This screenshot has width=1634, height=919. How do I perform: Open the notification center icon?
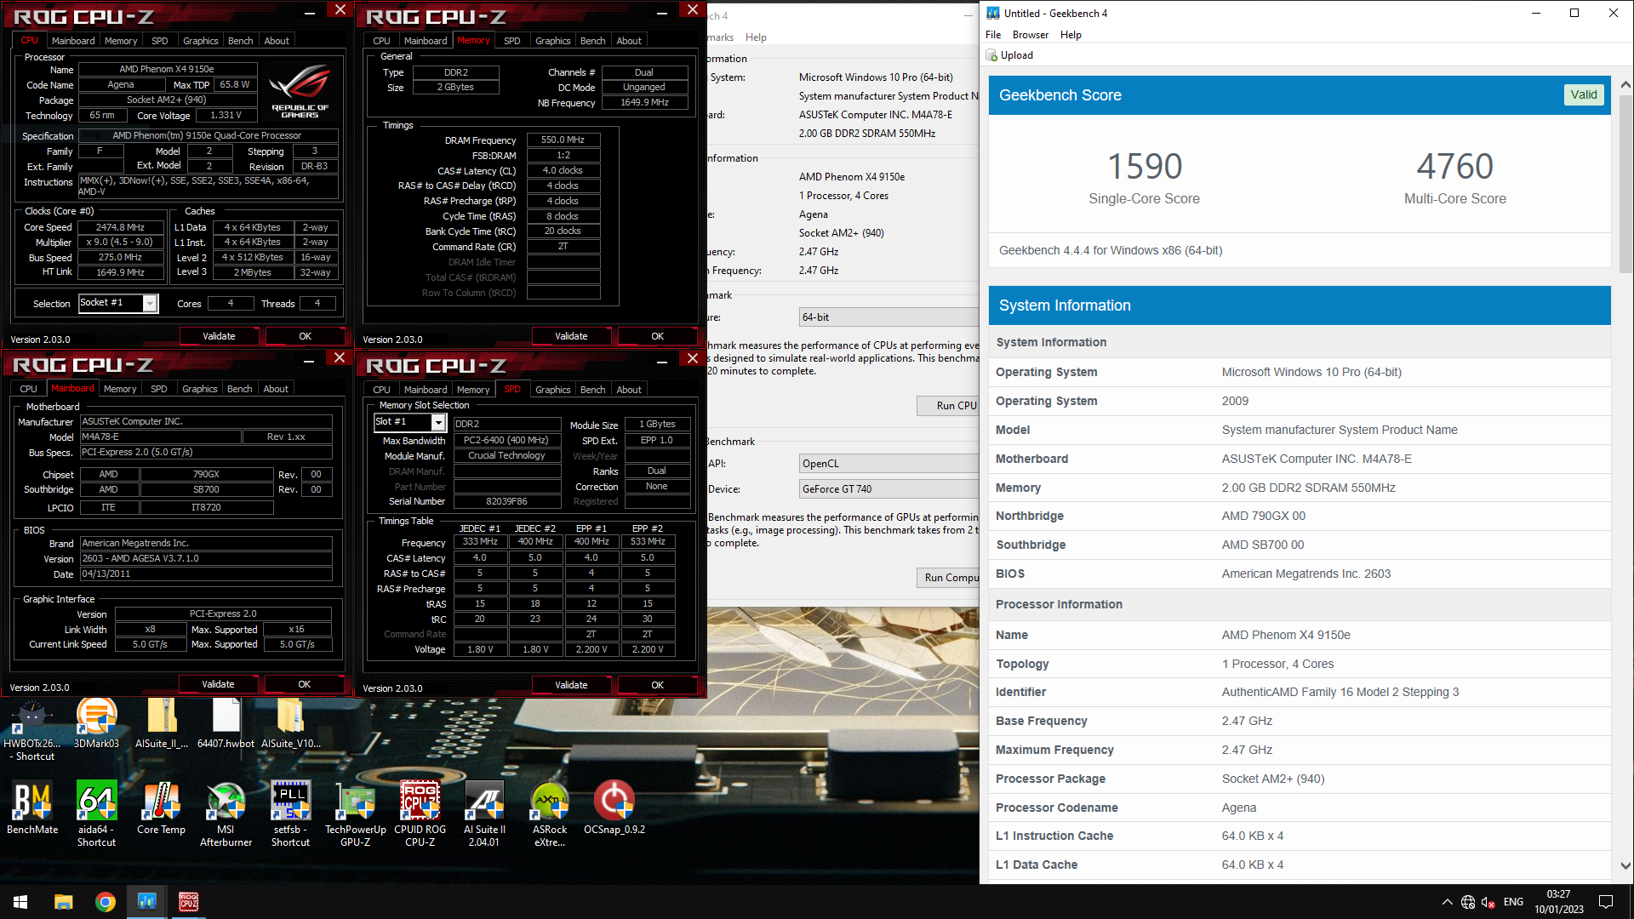coord(1606,902)
